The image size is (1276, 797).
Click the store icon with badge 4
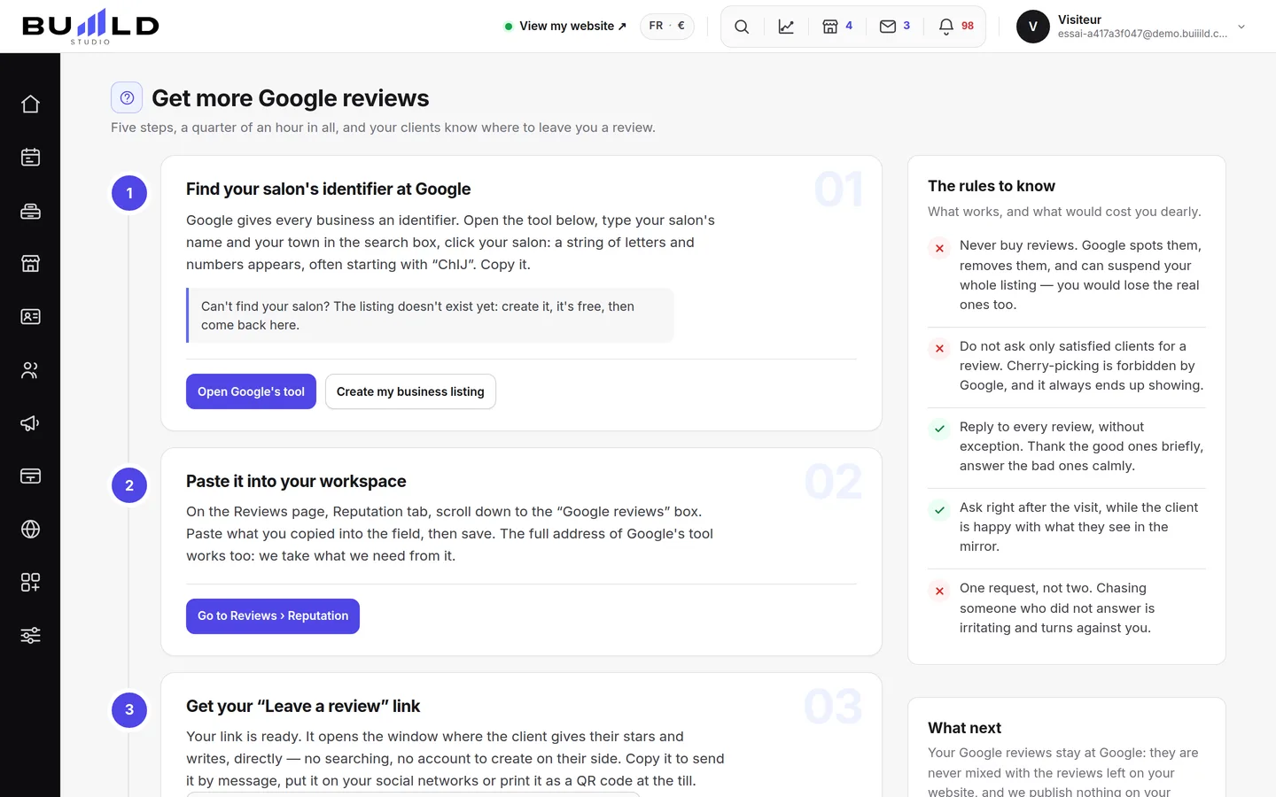pos(837,27)
